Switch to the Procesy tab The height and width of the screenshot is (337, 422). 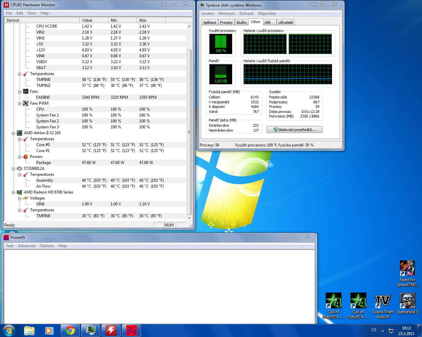point(226,22)
